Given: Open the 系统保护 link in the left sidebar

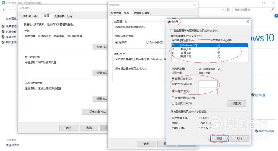Looking at the screenshot, I should 11,37.
